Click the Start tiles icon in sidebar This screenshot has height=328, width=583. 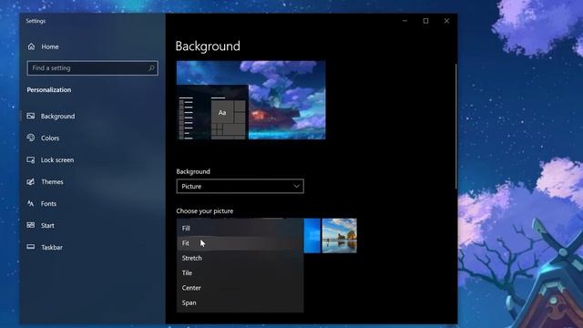pos(31,225)
